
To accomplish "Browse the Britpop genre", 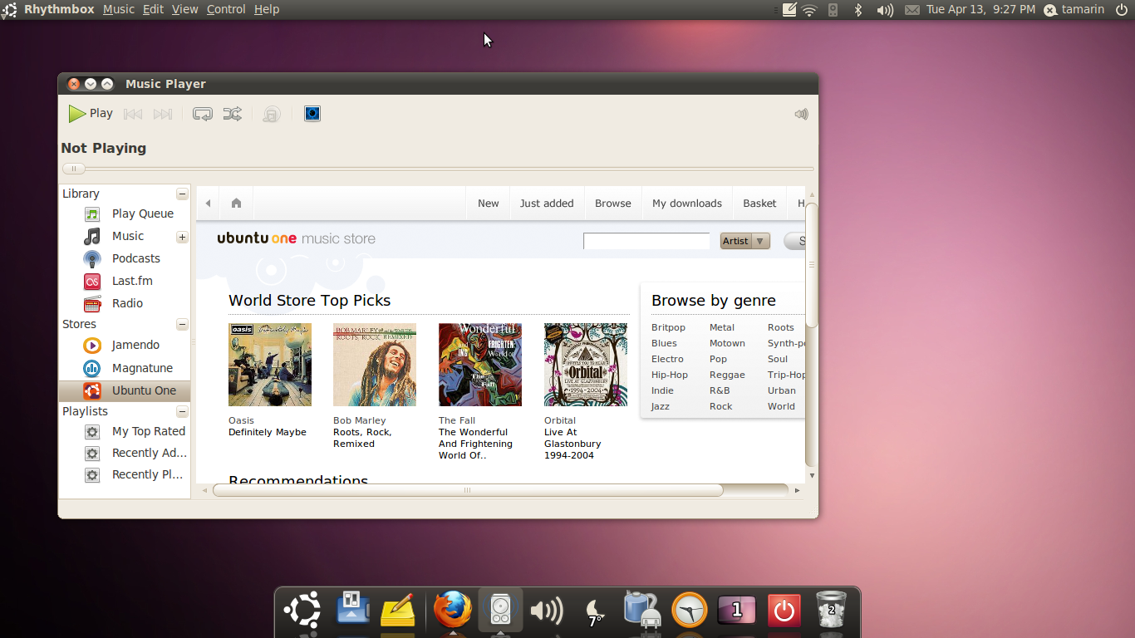I will click(668, 327).
